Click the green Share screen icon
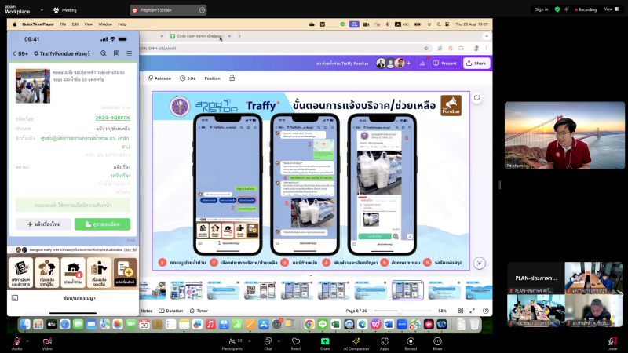Screen dimensions: 628x353 pos(325,340)
